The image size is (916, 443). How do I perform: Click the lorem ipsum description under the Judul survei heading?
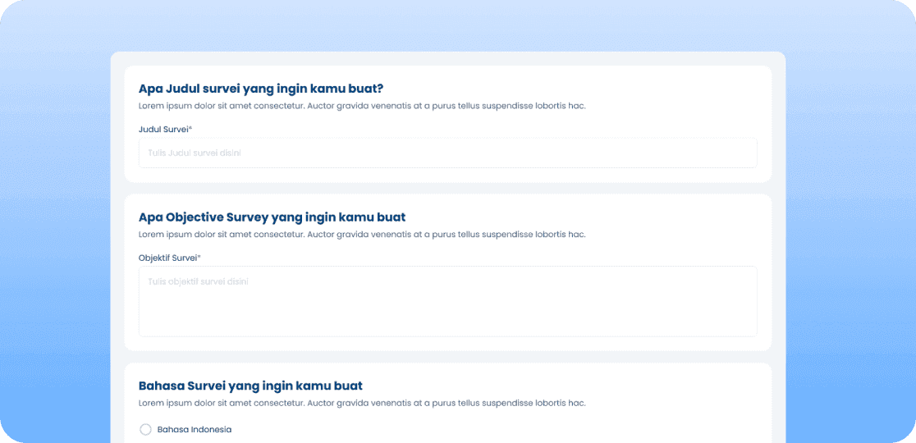[362, 106]
